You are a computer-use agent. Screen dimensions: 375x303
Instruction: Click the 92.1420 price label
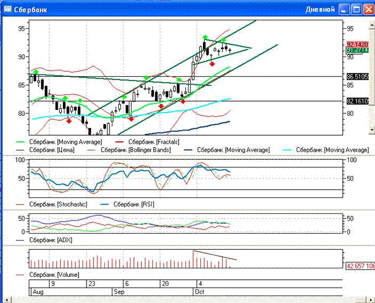357,45
